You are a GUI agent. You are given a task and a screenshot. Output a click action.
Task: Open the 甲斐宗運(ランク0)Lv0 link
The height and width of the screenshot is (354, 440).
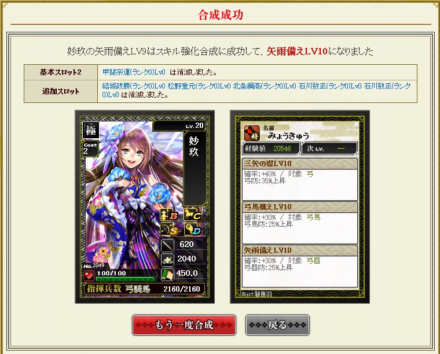pos(134,72)
